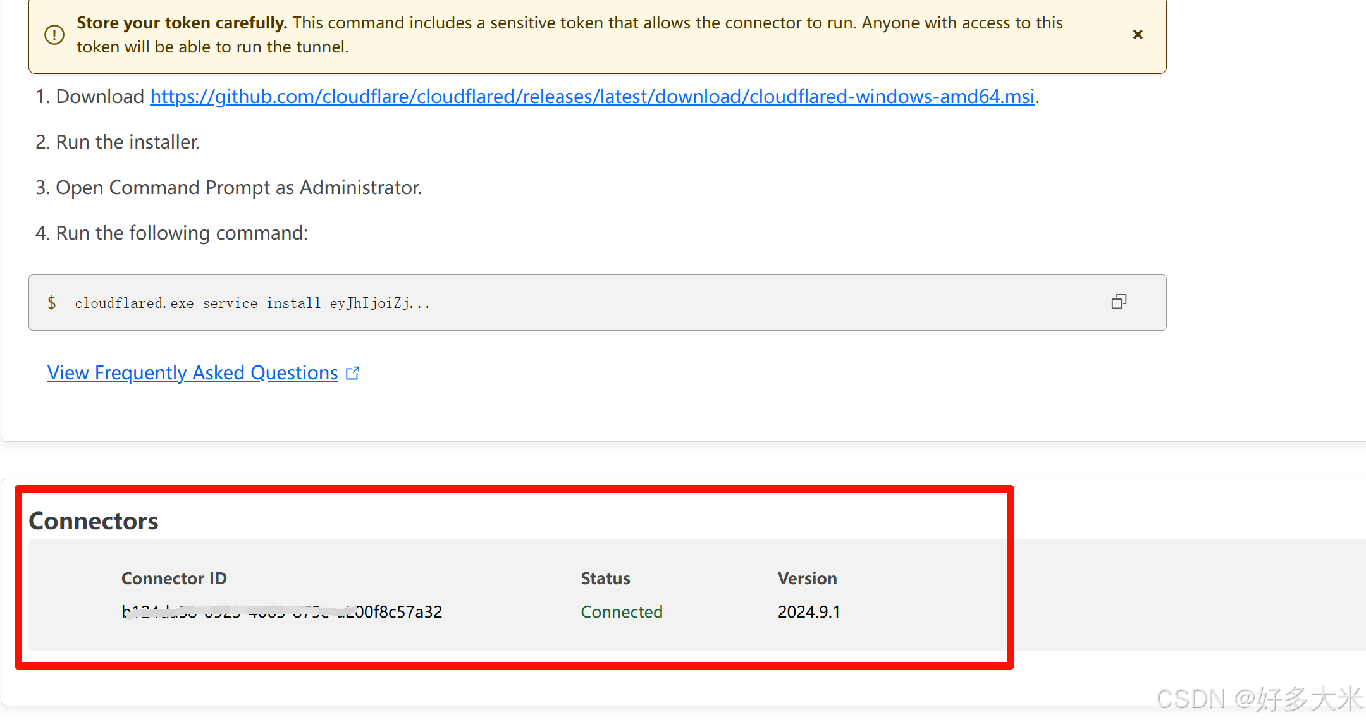Image resolution: width=1366 pixels, height=722 pixels.
Task: Click the warning exclamation icon in banner
Action: point(54,35)
